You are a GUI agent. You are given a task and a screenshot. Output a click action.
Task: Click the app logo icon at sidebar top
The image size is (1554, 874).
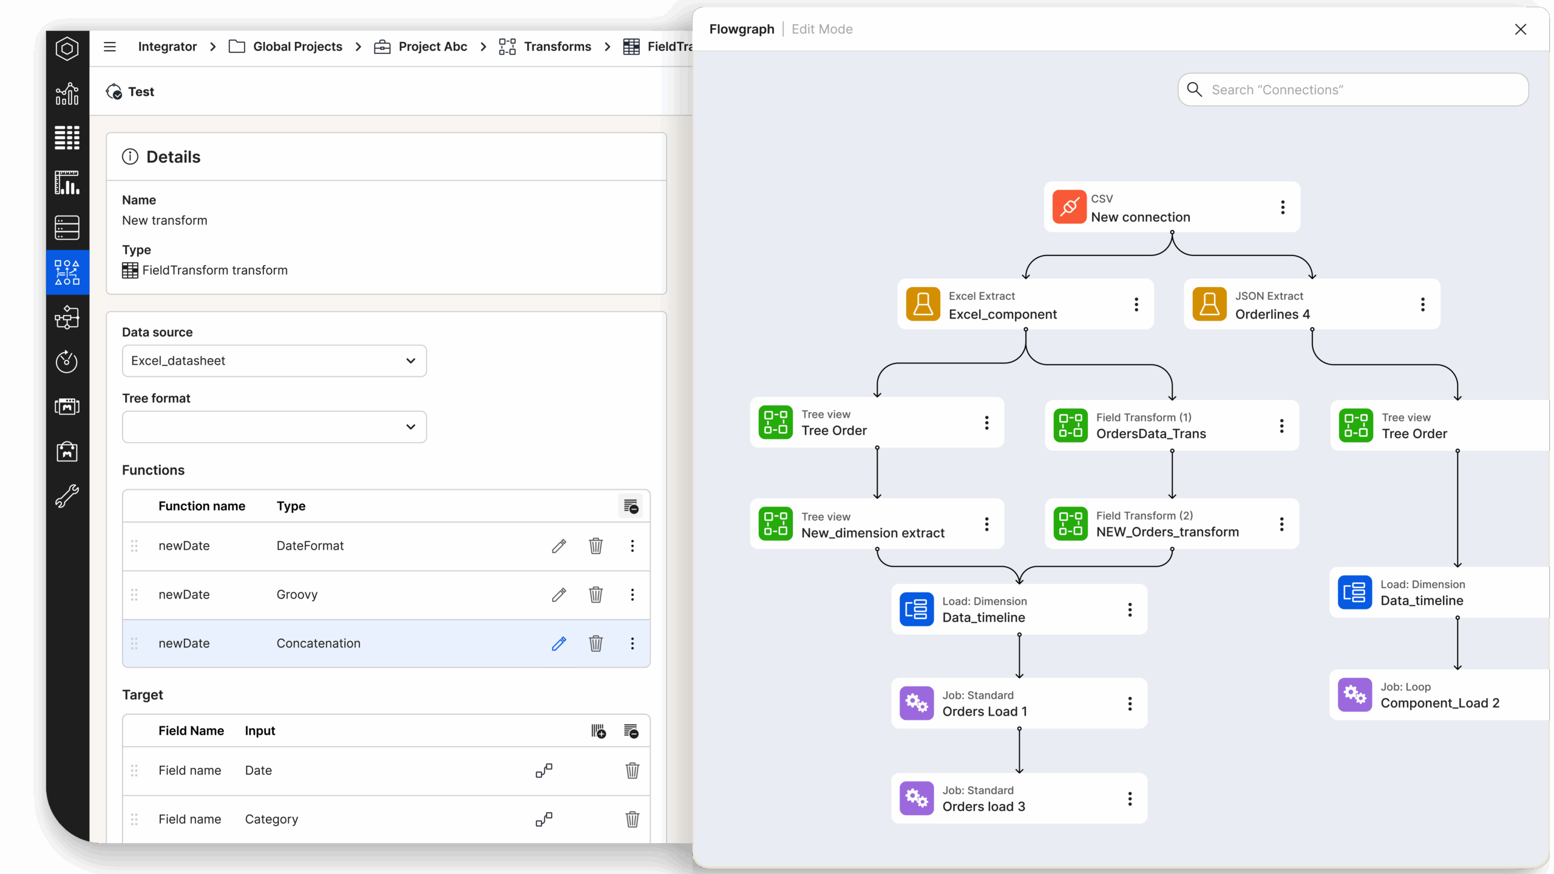67,49
